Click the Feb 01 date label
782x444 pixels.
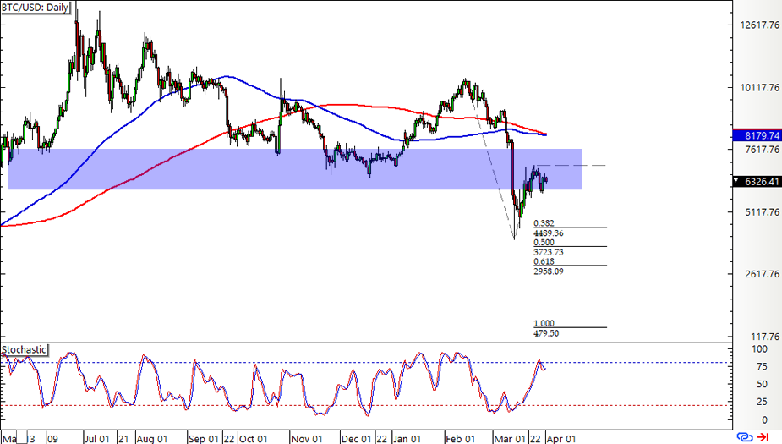point(460,439)
